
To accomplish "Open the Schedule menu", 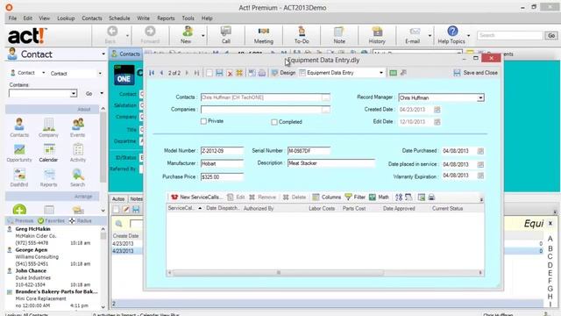I will coord(119,18).
